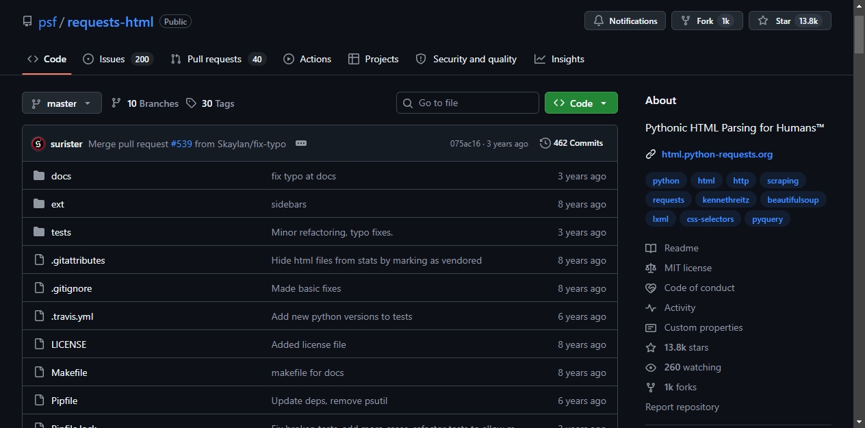The width and height of the screenshot is (865, 428).
Task: Open the Pipfile file
Action: [64, 401]
